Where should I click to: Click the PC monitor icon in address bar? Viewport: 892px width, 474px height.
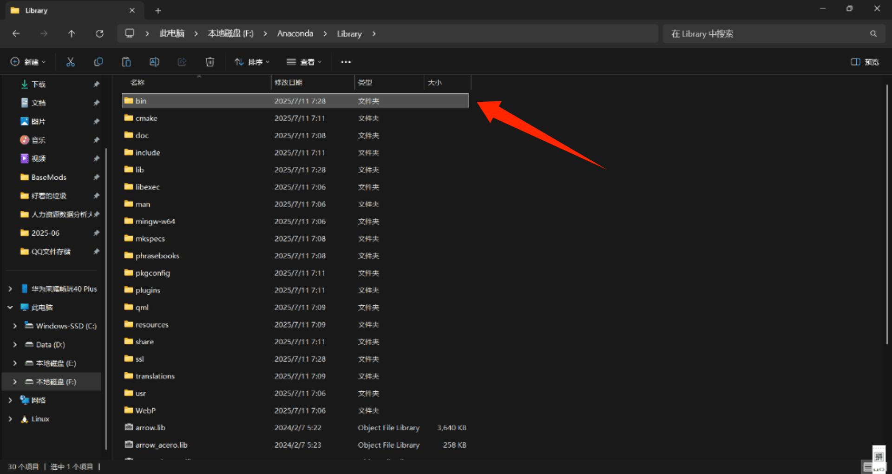[x=130, y=33]
